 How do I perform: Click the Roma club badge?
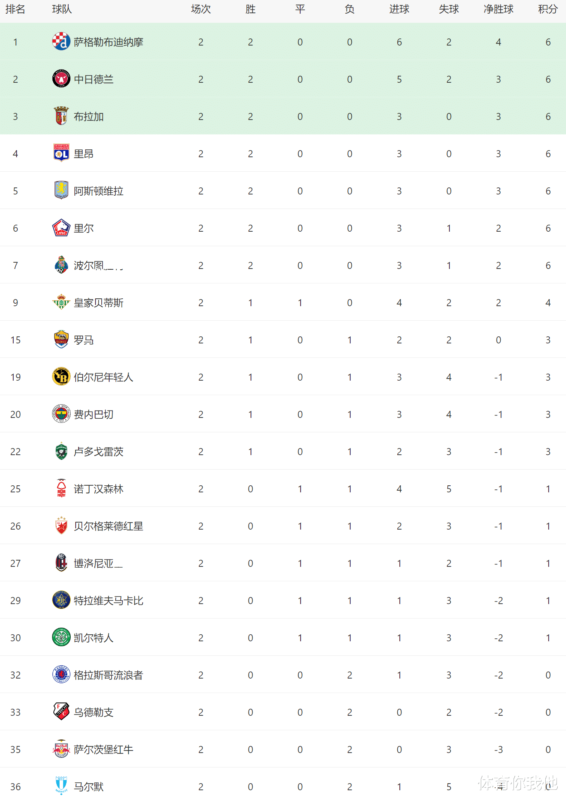(61, 340)
